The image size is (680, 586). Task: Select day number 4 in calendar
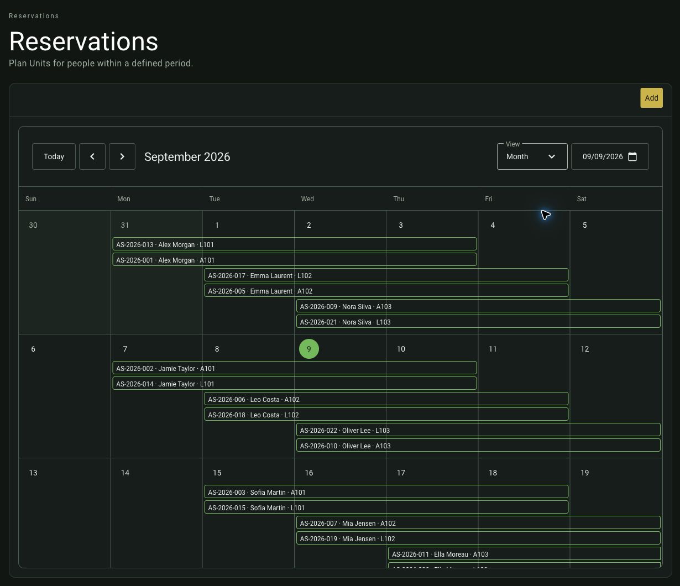(493, 225)
